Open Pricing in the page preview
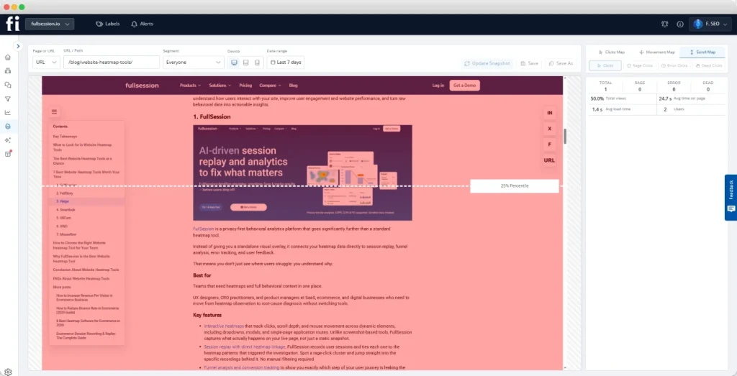Image resolution: width=737 pixels, height=376 pixels. 245,86
